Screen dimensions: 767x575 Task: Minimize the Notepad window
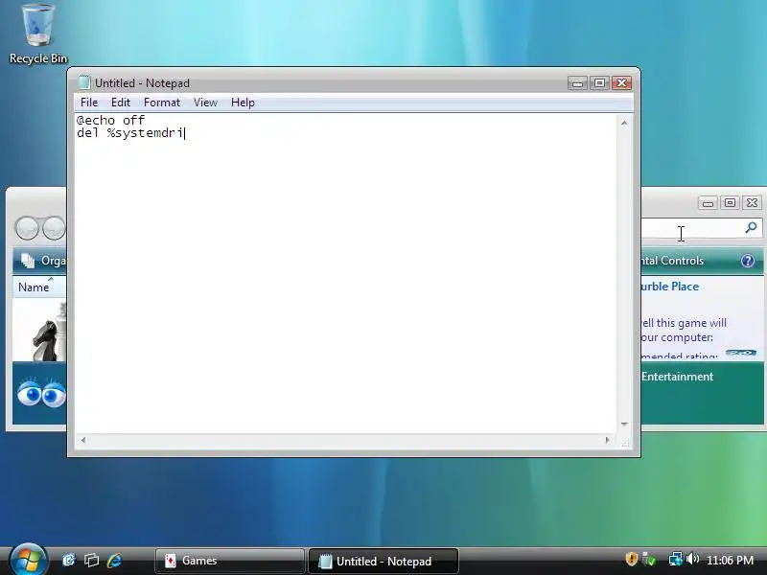coord(577,83)
